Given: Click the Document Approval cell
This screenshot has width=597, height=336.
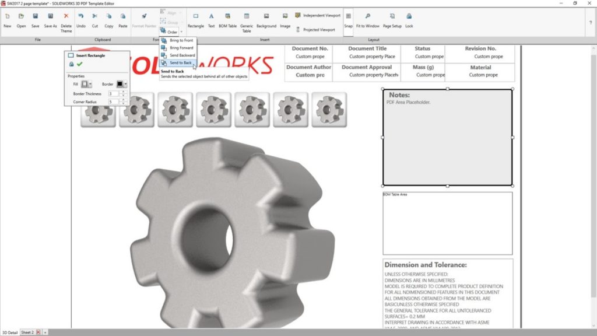Looking at the screenshot, I should (x=366, y=67).
